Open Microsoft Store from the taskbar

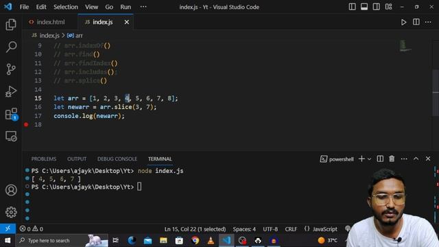pyautogui.click(x=179, y=240)
